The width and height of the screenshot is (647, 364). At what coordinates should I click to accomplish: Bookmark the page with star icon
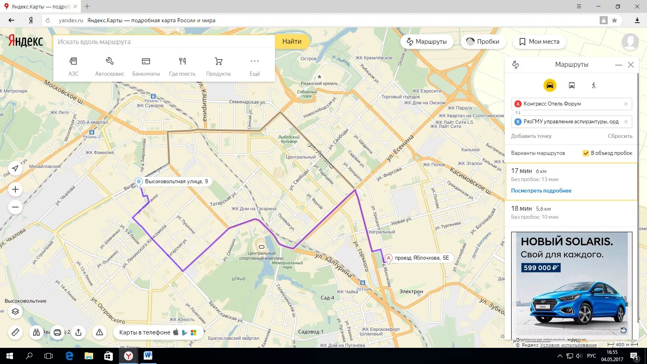pos(614,20)
